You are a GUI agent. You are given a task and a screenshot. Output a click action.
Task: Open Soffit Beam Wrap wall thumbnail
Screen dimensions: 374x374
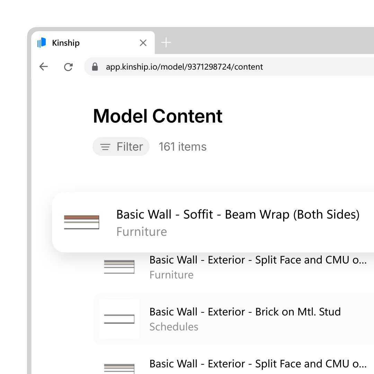tap(82, 222)
